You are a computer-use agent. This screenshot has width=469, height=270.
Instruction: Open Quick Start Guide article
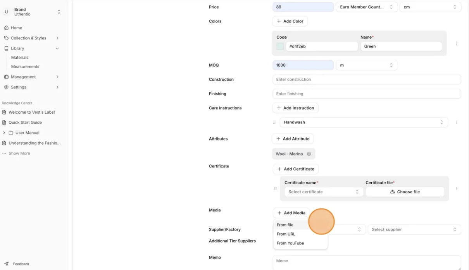click(x=25, y=122)
